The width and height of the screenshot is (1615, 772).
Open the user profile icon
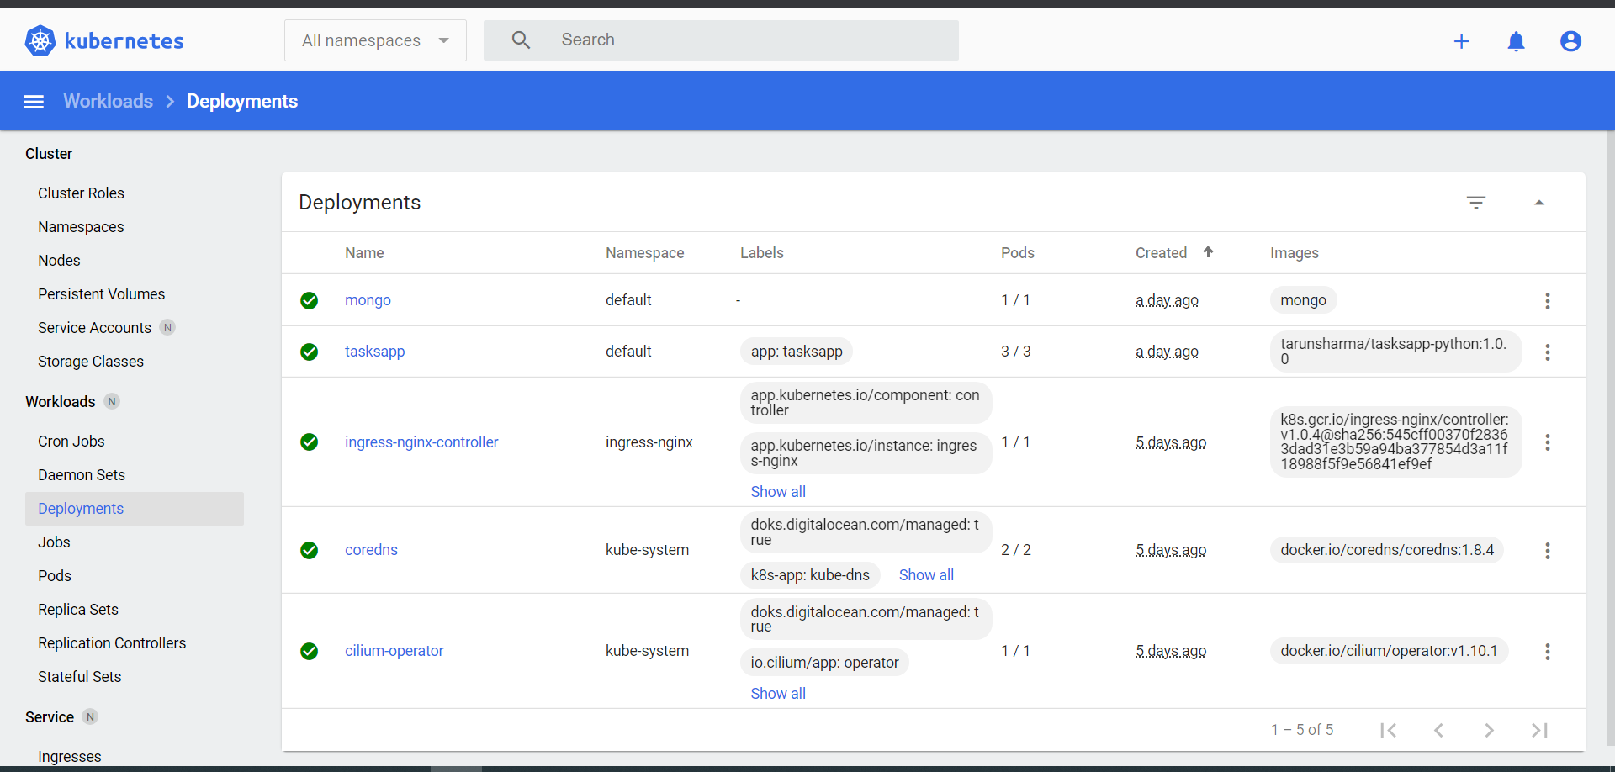point(1571,41)
